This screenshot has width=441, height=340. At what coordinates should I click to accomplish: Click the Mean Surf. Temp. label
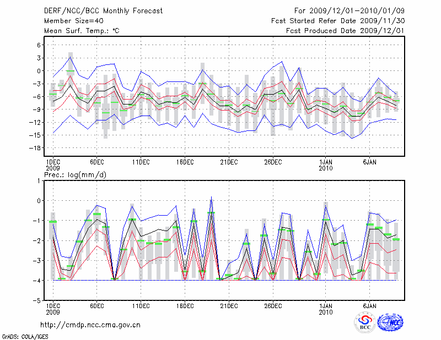pyautogui.click(x=81, y=31)
